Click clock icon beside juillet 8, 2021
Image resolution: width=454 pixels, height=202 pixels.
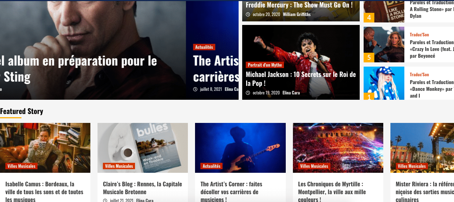click(195, 89)
